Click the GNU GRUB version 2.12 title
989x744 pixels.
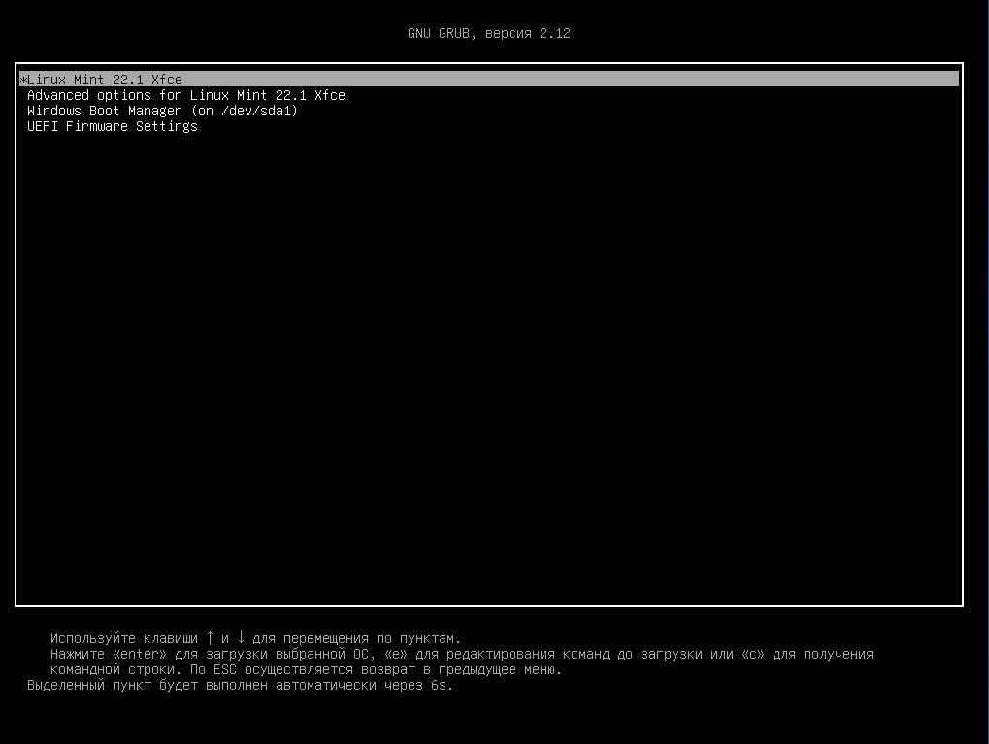[489, 33]
